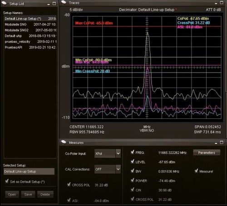
Task: Minimize the Measures panel
Action: pyautogui.click(x=216, y=143)
